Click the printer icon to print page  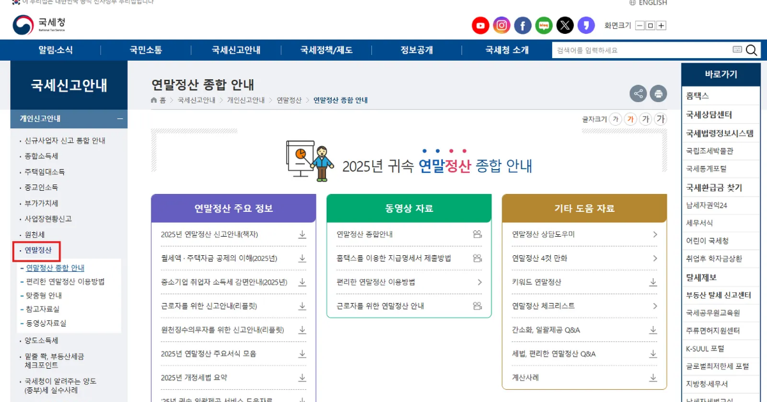pos(658,94)
